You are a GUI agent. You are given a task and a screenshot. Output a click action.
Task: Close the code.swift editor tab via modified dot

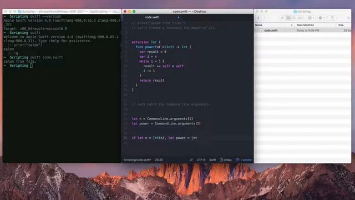point(179,17)
